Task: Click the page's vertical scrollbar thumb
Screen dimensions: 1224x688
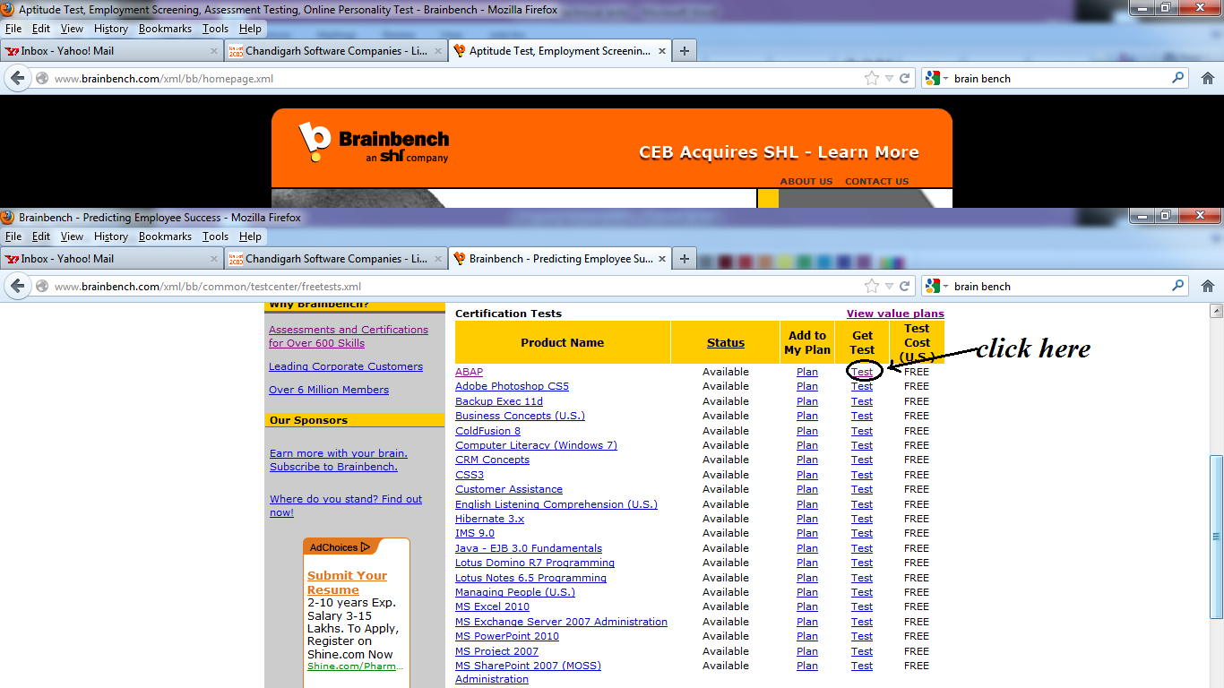Action: tap(1216, 536)
